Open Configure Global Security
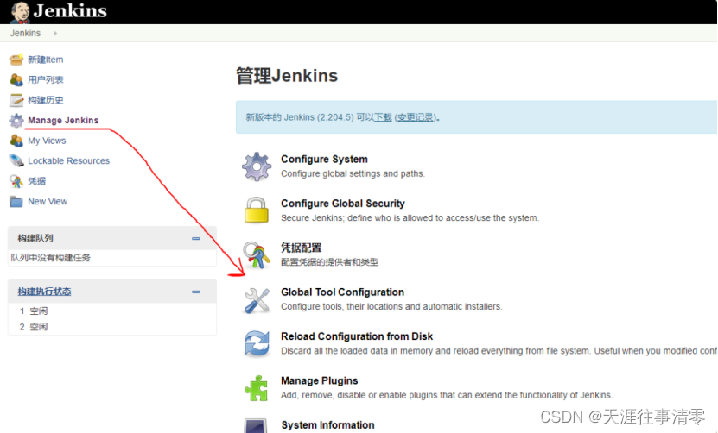This screenshot has height=433, width=718. [343, 204]
